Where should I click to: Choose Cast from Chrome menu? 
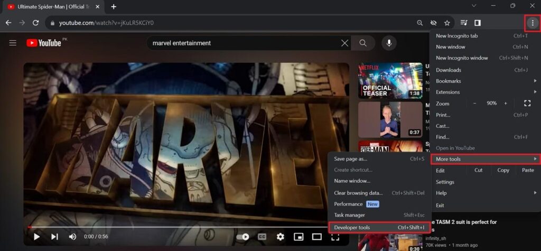click(x=486, y=126)
